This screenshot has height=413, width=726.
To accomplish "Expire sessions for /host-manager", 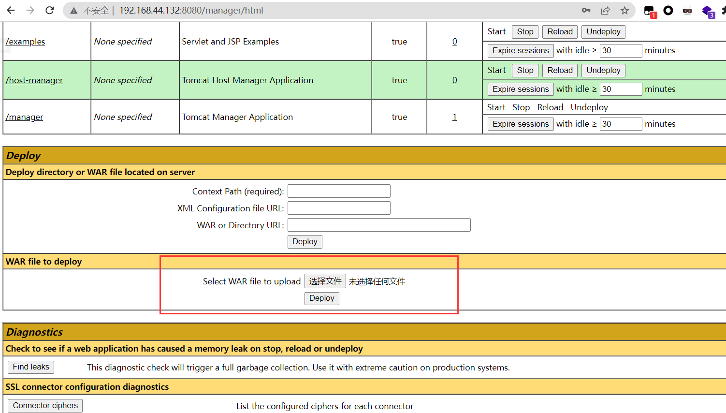I will pyautogui.click(x=521, y=89).
